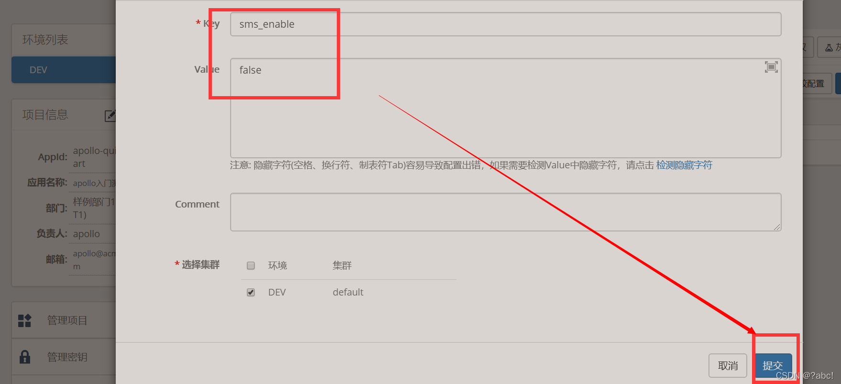Open 管理密钥 in the sidebar
This screenshot has height=384, width=841.
pos(66,357)
